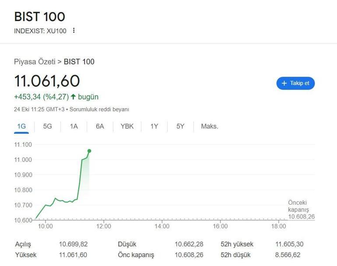This screenshot has width=337, height=266.
Task: Click the plus icon in Takip et
Action: (x=284, y=83)
